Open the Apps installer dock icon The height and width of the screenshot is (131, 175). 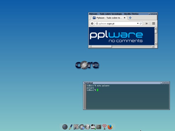(82, 127)
